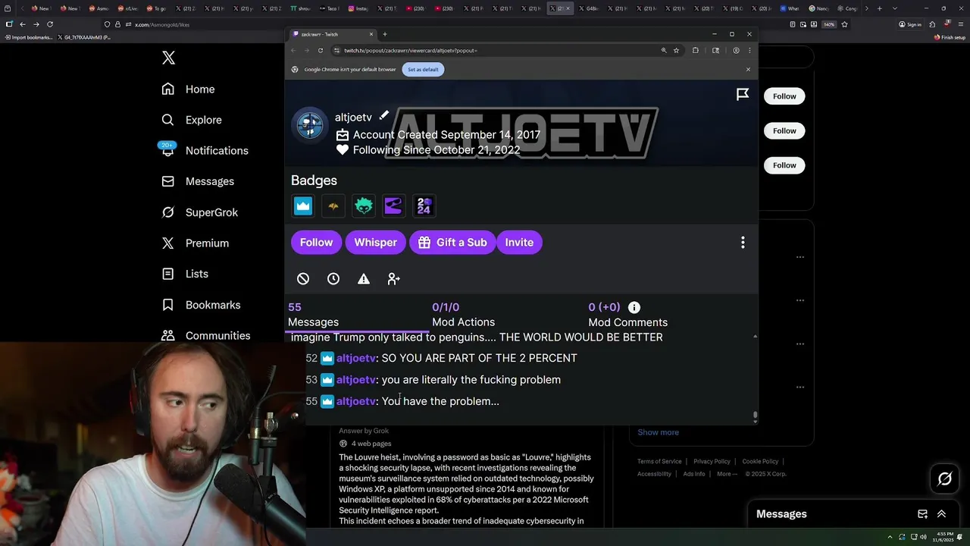
Task: Dismiss the Chrome default browser infobar
Action: [x=748, y=69]
